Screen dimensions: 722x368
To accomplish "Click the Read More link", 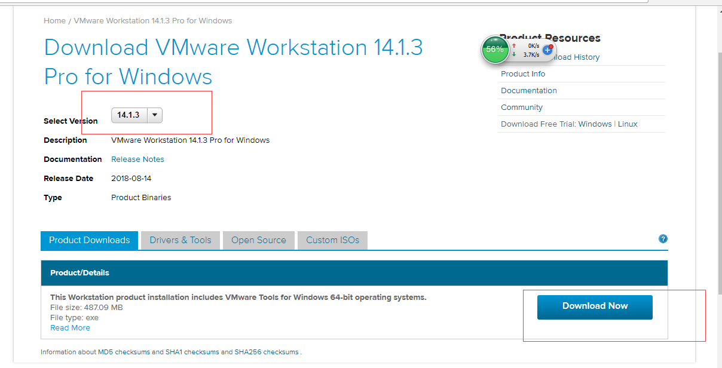I will [70, 328].
